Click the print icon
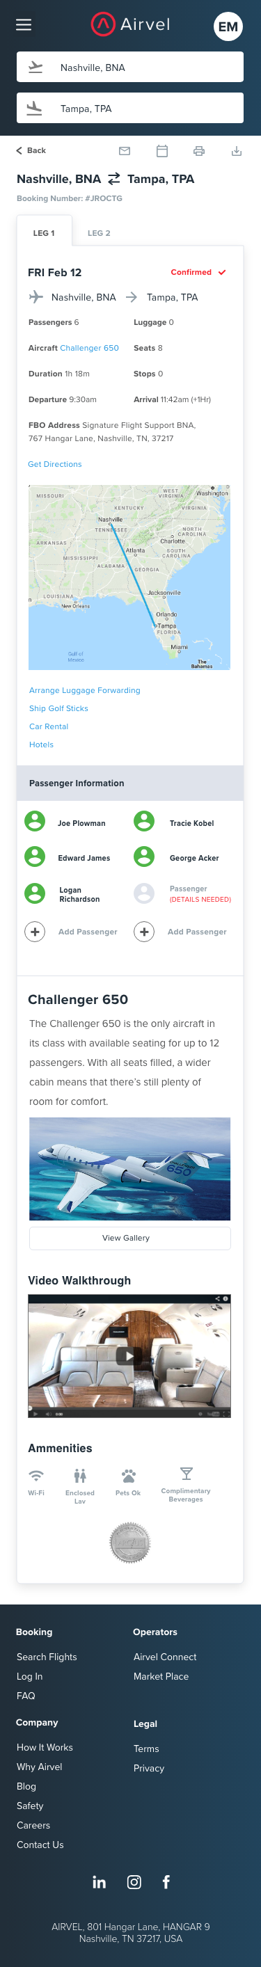The height and width of the screenshot is (1967, 261). [x=198, y=151]
